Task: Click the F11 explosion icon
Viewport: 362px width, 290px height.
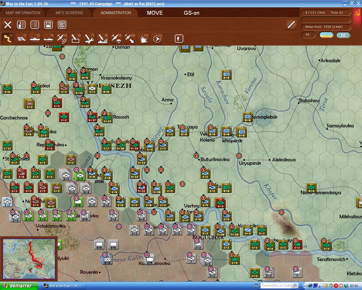Action: point(143,39)
